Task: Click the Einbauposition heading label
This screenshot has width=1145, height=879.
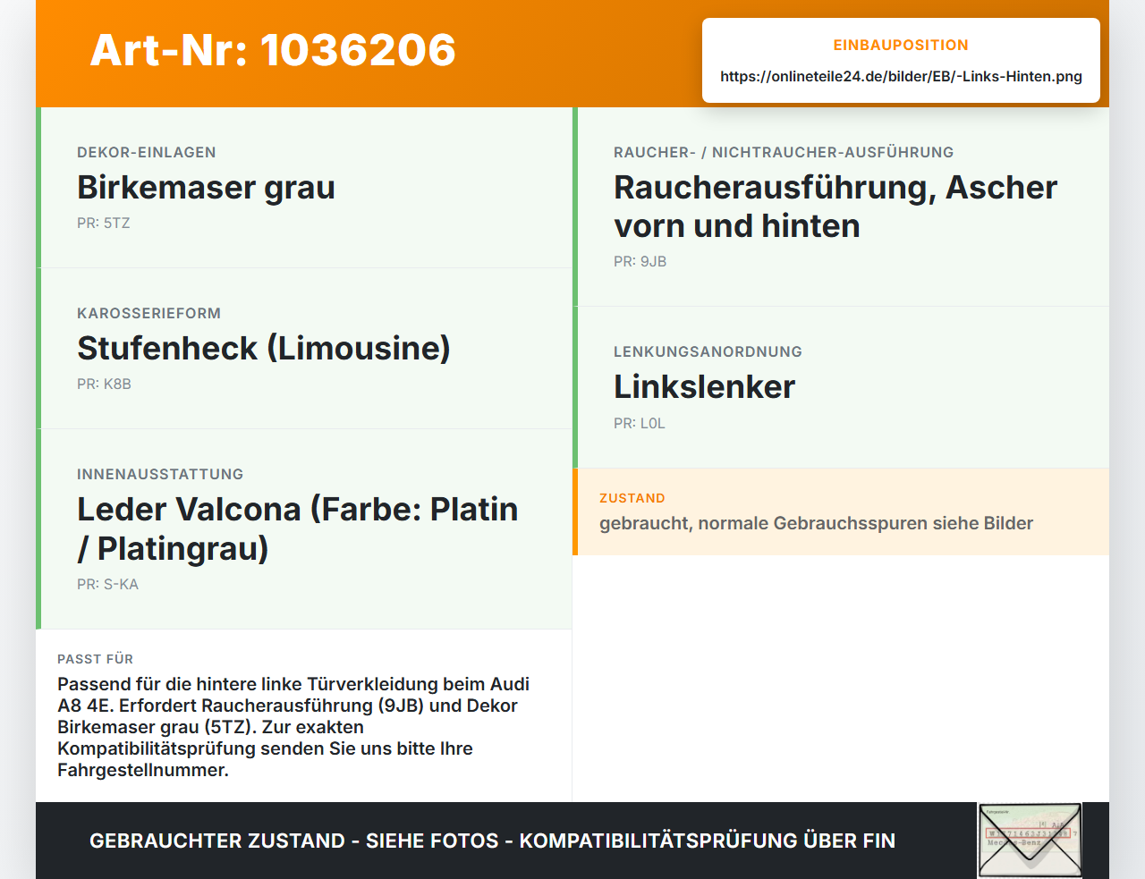Action: (901, 45)
